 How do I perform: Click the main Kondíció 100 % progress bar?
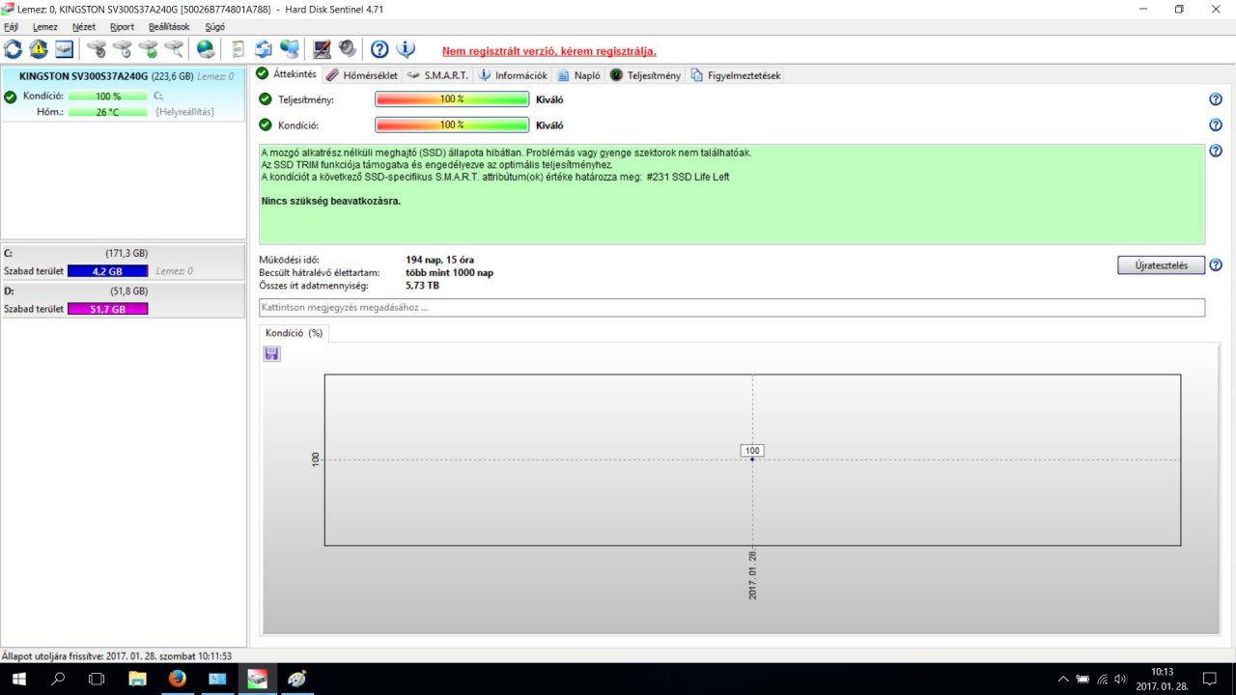point(452,125)
